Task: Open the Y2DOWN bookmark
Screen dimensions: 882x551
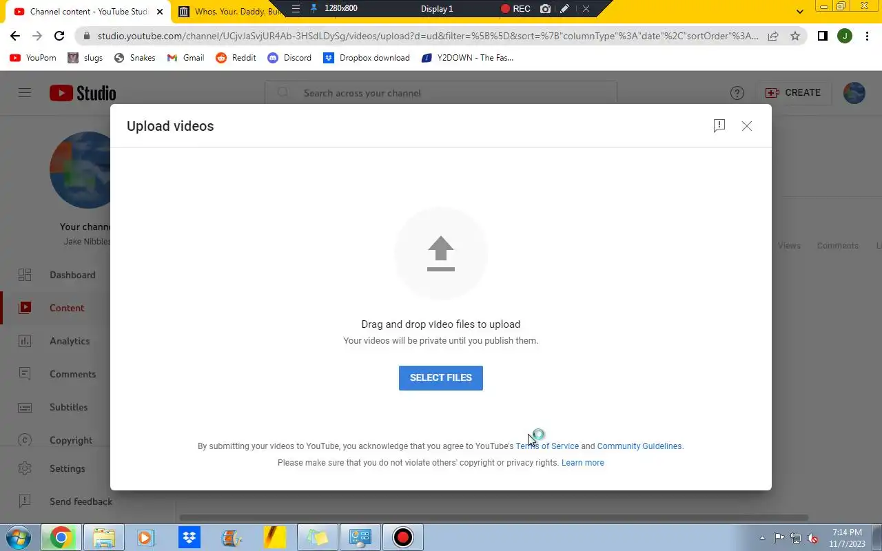Action: tap(467, 58)
